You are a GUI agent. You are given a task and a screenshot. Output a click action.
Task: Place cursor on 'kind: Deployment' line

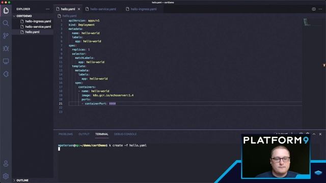click(x=81, y=25)
